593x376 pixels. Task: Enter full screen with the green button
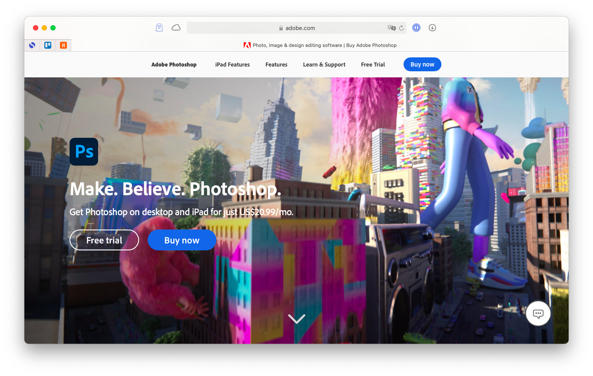53,28
